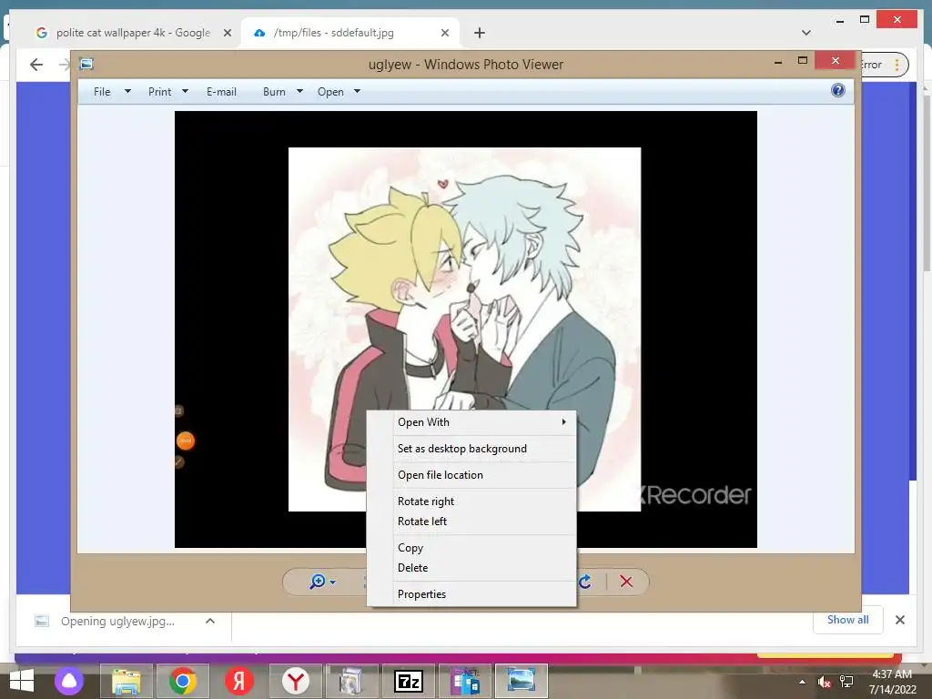Choose Rotate left from context menu
The image size is (932, 699).
coord(484,521)
